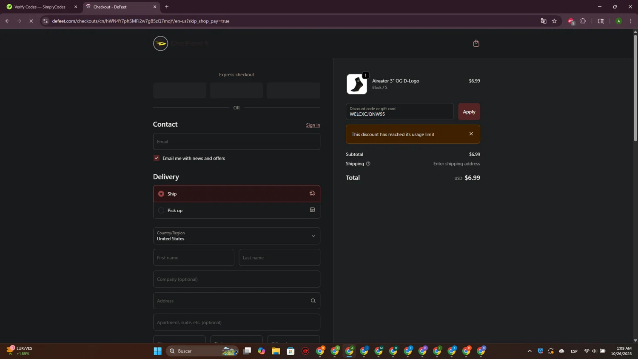Viewport: 638px width, 359px height.
Task: Open the translate page icon
Action: click(x=543, y=21)
